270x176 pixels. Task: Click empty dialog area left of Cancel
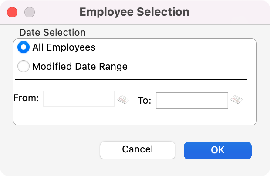tap(52, 150)
